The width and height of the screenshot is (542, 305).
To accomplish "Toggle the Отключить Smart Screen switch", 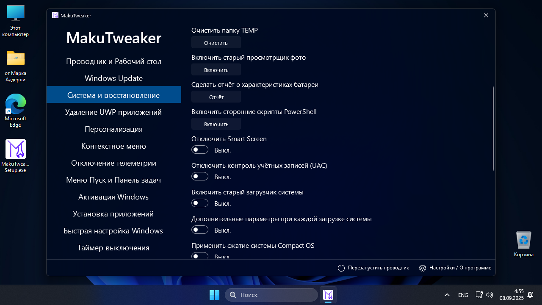I will click(200, 150).
